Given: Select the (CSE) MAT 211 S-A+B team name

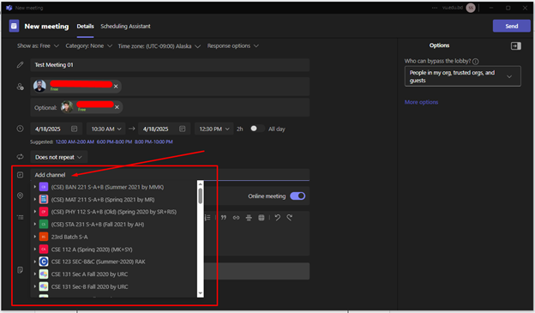Looking at the screenshot, I should tap(103, 199).
